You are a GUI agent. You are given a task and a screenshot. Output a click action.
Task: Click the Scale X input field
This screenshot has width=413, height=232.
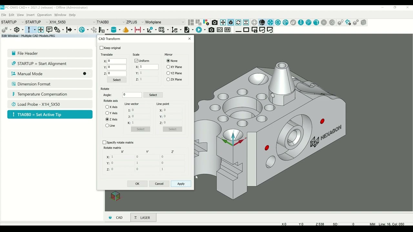click(x=149, y=67)
